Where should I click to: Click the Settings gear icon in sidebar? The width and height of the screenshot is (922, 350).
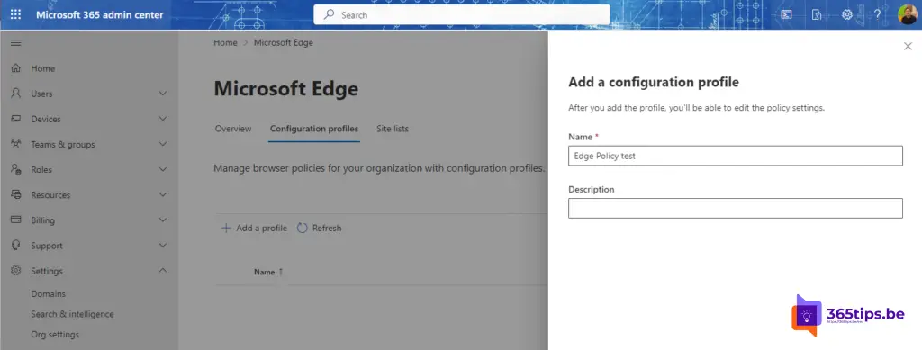(x=16, y=271)
